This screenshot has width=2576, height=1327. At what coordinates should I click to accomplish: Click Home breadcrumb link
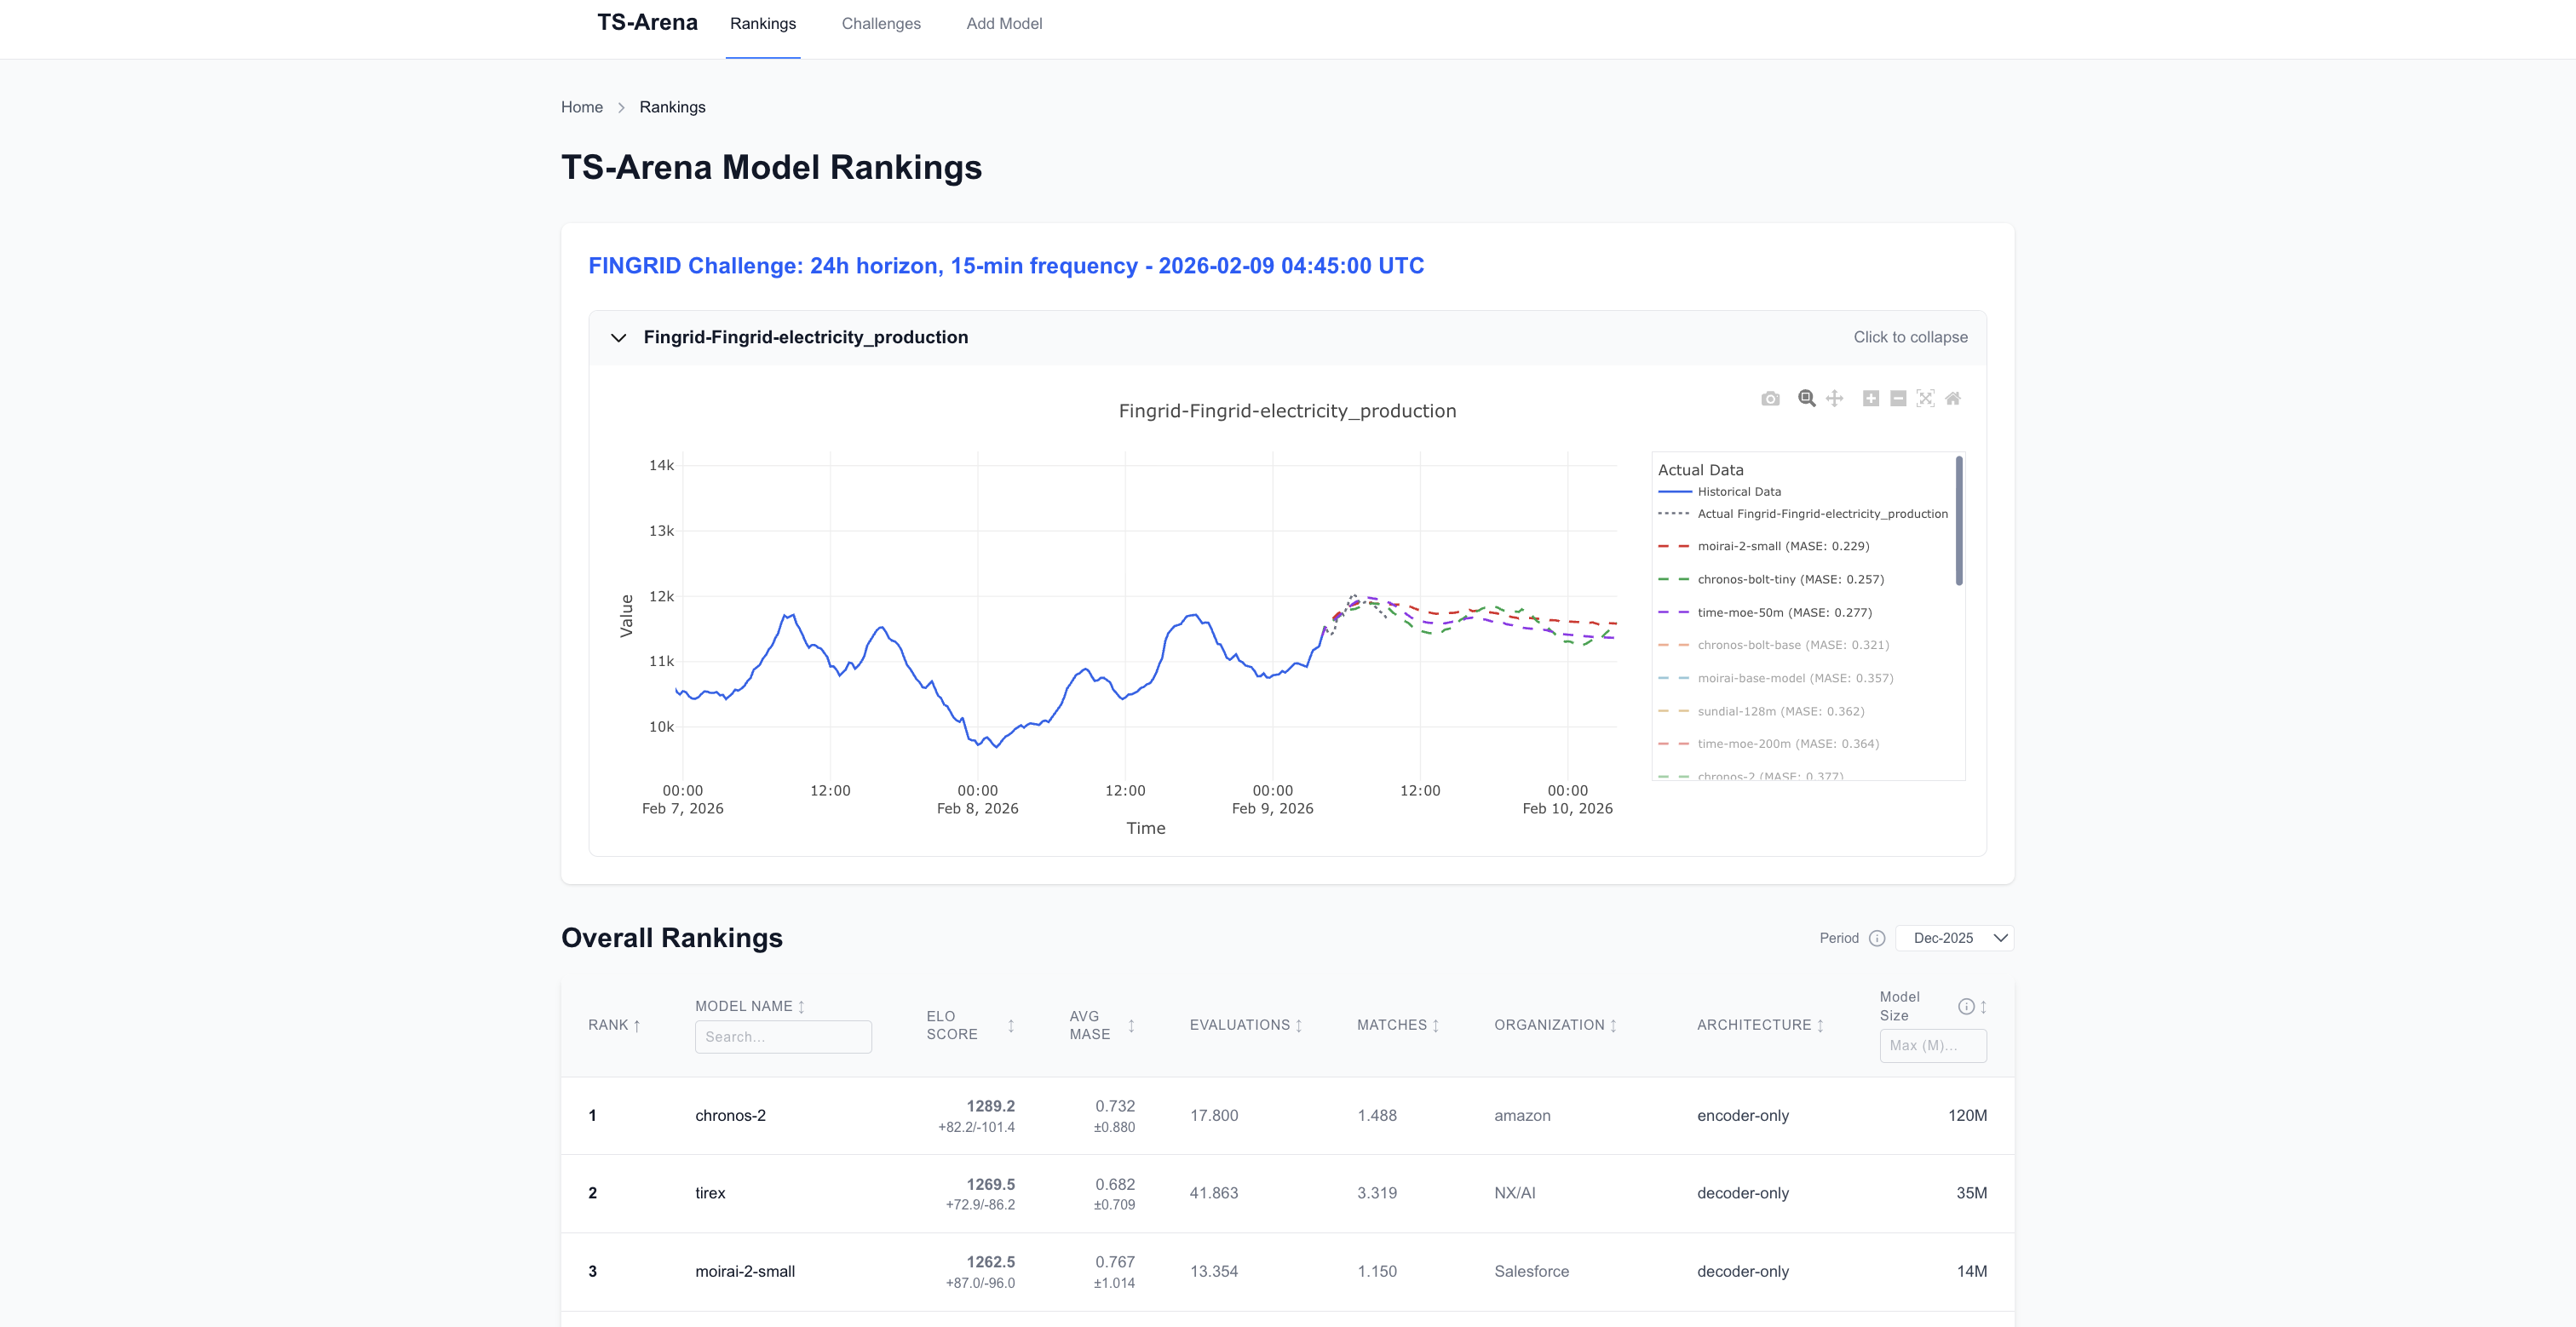point(581,107)
